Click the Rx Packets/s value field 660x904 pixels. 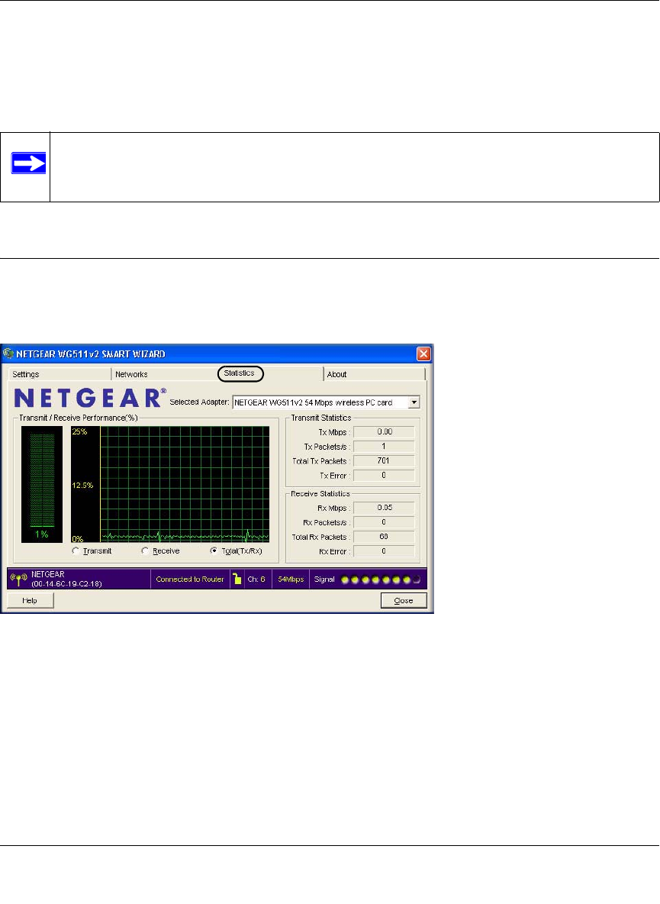384,522
